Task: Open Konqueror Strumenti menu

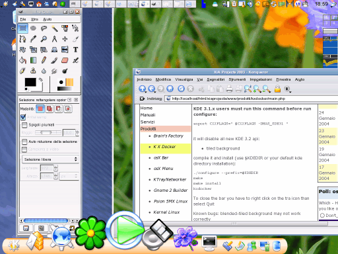Action: click(x=237, y=79)
